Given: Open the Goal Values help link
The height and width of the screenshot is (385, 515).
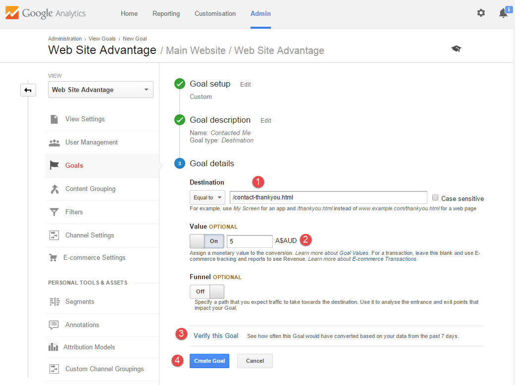Looking at the screenshot, I should [354, 253].
